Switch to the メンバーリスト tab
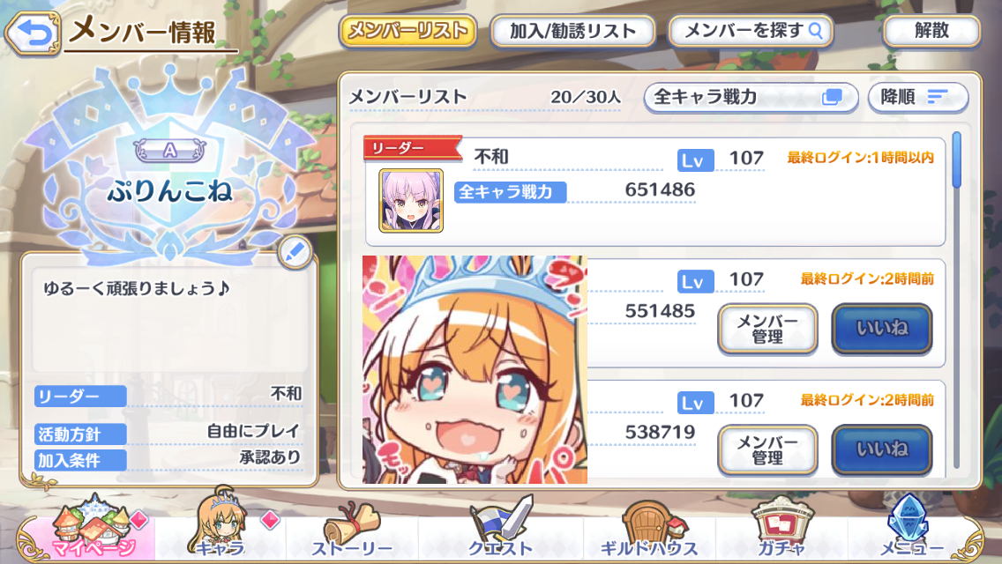This screenshot has width=1002, height=564. (x=408, y=32)
